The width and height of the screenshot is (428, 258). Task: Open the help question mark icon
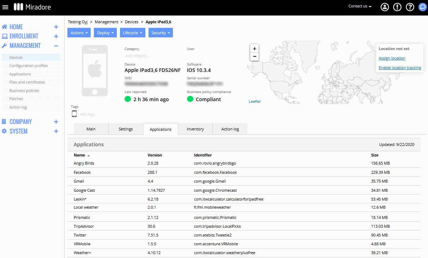(410, 7)
